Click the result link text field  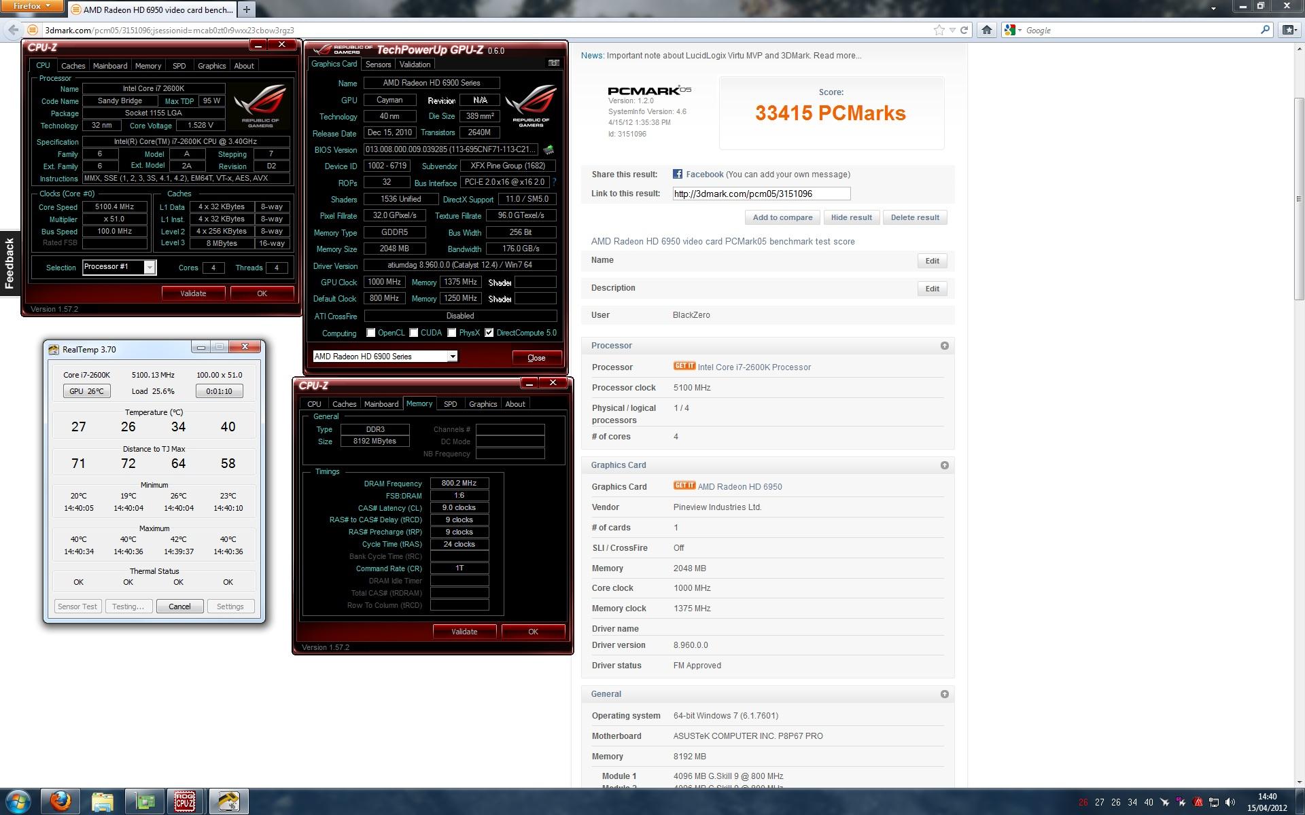(761, 194)
